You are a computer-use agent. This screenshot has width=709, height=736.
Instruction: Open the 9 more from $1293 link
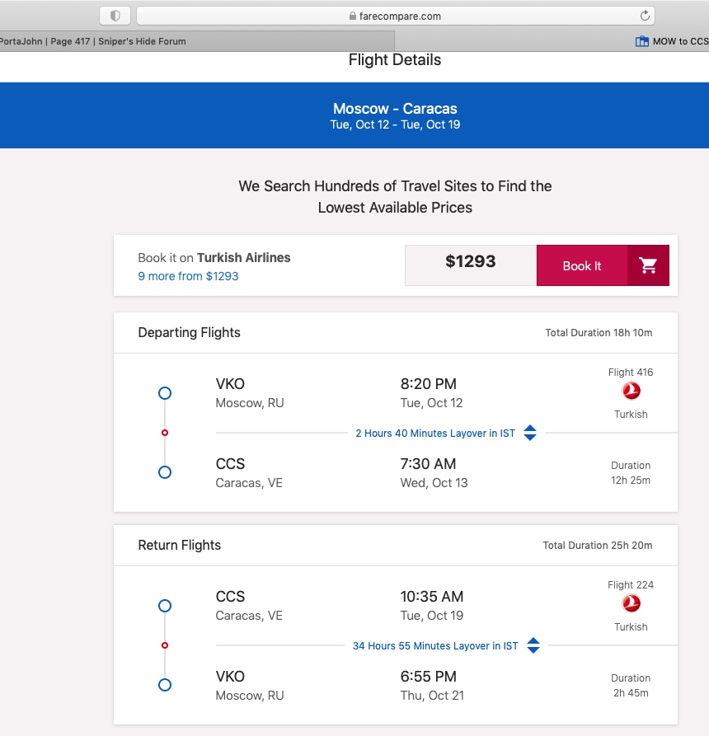coord(188,276)
